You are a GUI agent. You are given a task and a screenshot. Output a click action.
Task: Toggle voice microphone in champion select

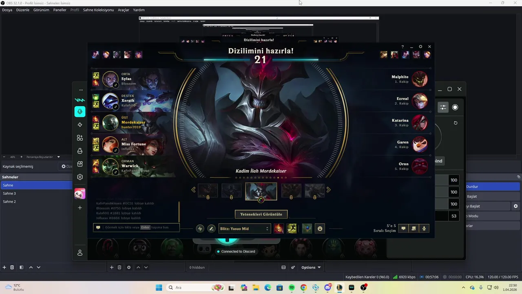[x=424, y=229]
